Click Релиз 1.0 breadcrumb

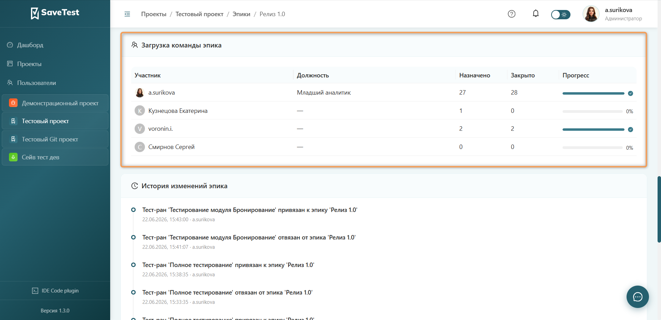coord(272,14)
